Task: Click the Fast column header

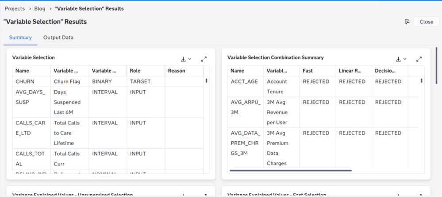Action: click(318, 71)
